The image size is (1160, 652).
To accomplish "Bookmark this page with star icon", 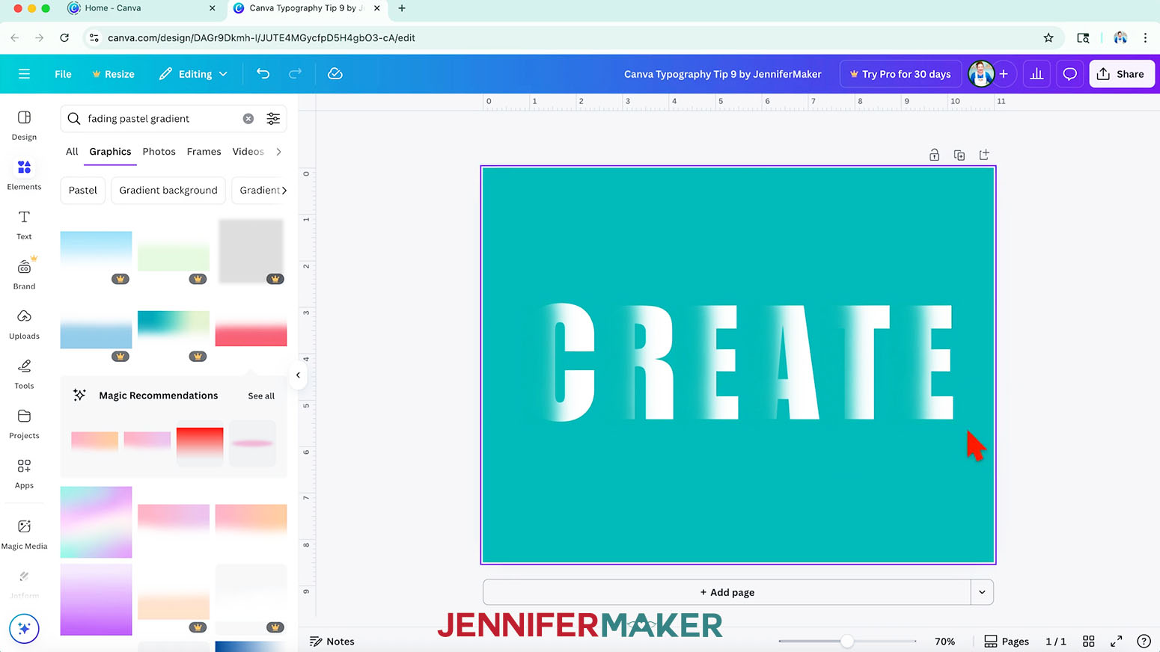I will (1048, 37).
